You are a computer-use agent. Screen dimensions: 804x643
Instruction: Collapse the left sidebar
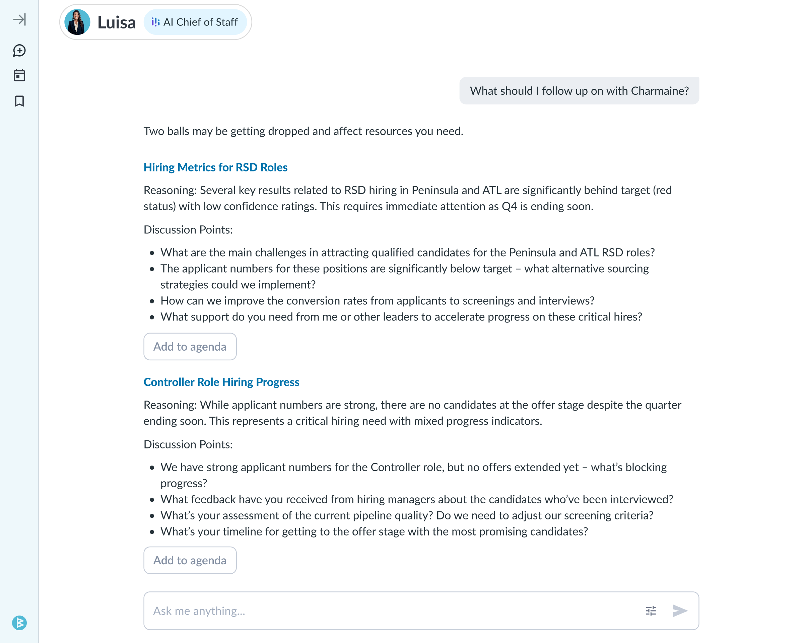tap(20, 20)
